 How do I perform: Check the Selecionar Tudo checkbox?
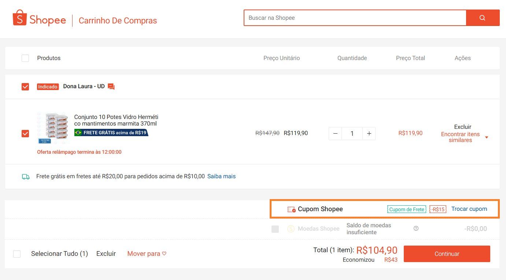tap(17, 254)
